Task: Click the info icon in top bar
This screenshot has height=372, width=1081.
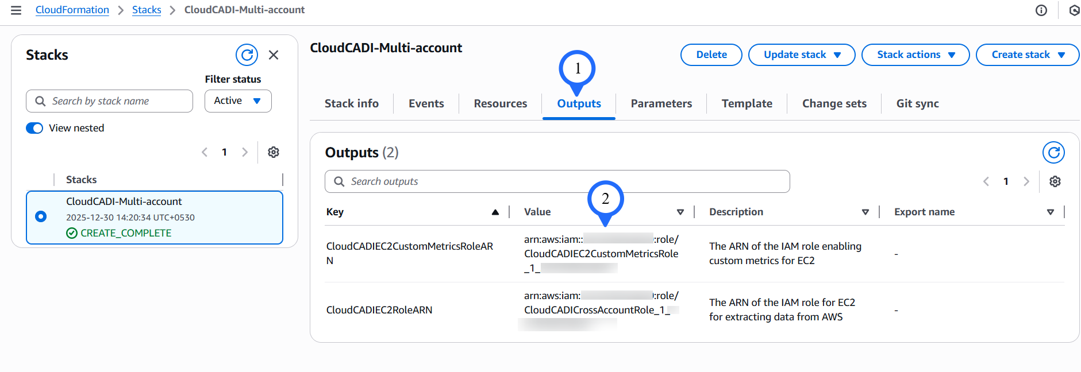Action: tap(1041, 10)
